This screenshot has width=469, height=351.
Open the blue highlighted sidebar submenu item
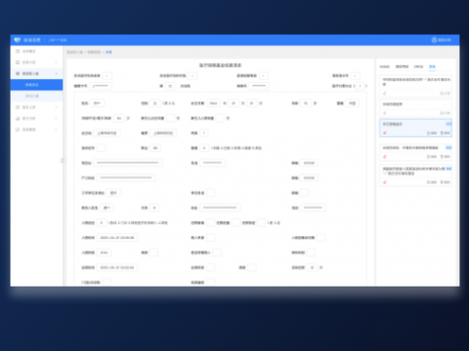tap(37, 85)
